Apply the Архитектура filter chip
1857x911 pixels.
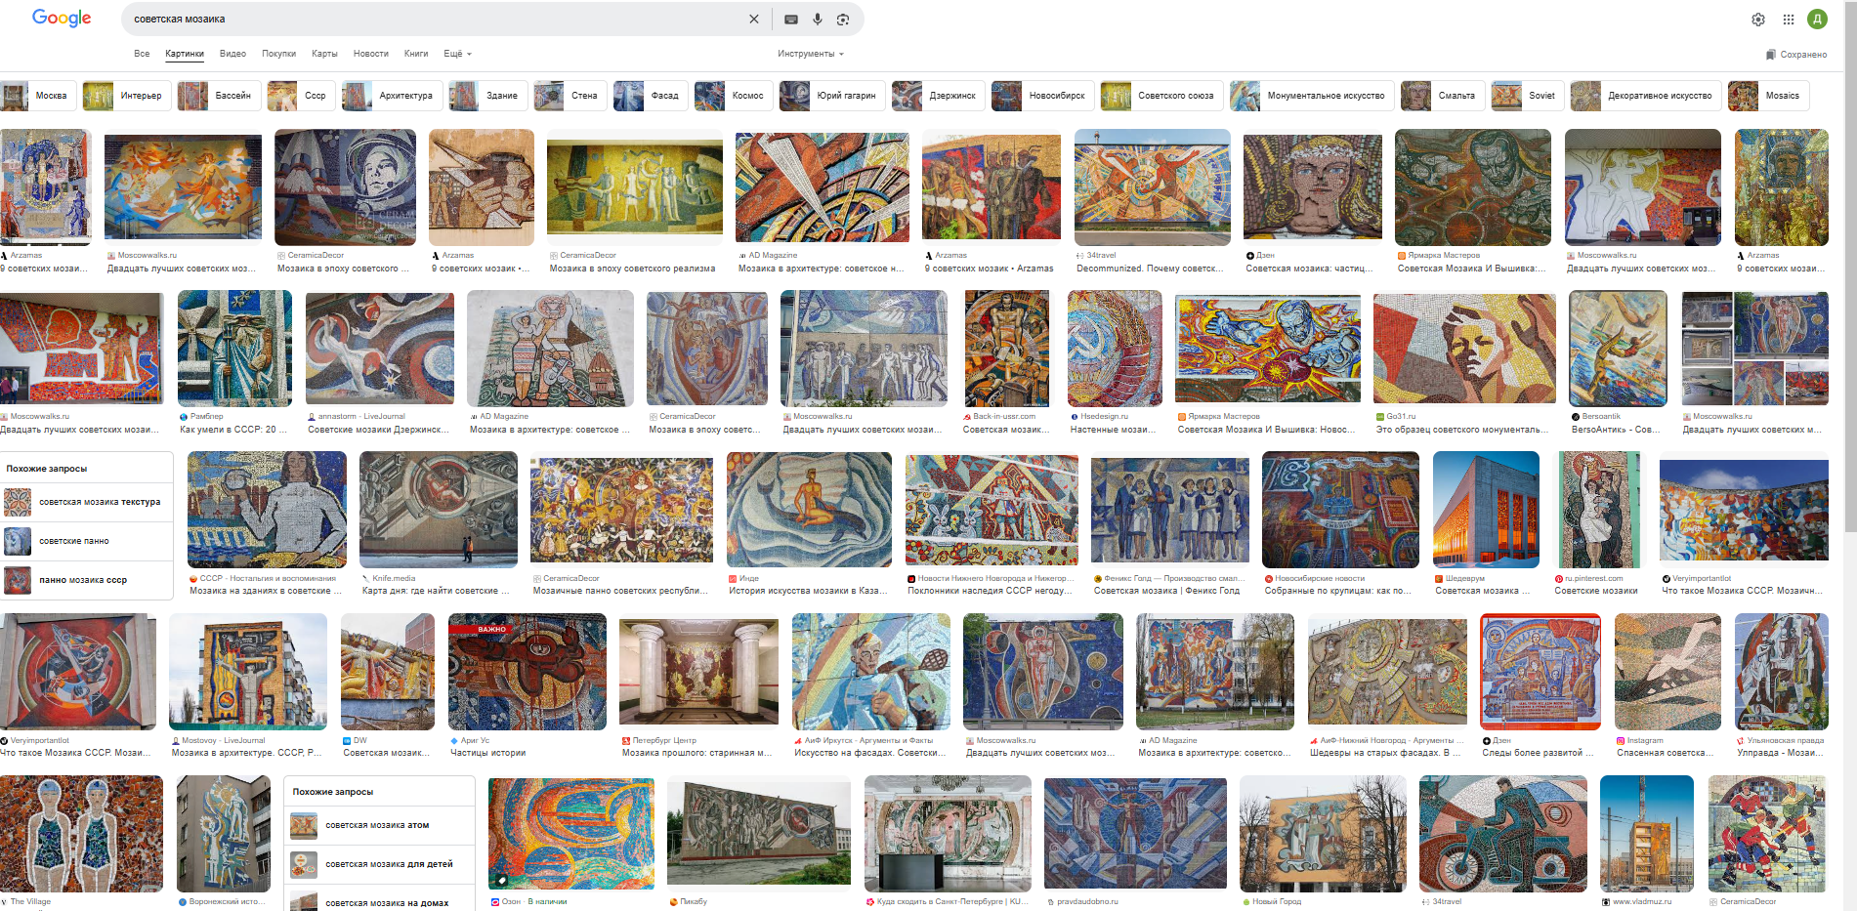(x=392, y=96)
